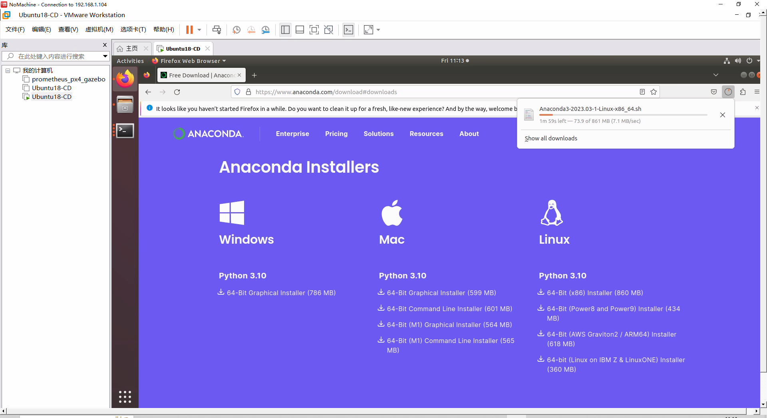The width and height of the screenshot is (767, 418).
Task: Open the 查看(V) menu
Action: 68,30
